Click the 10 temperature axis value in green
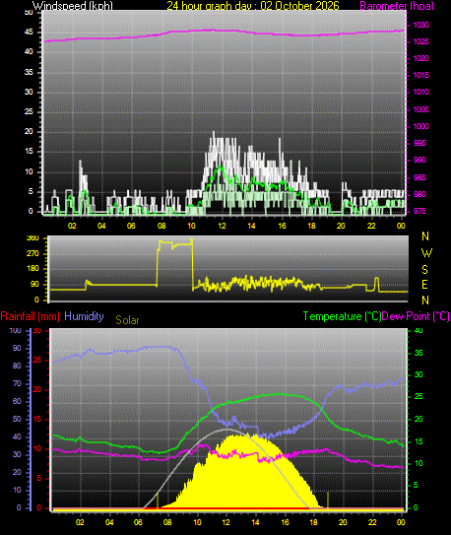This screenshot has width=451, height=535. point(419,463)
